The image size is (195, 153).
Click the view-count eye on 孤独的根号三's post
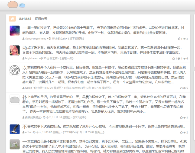click(x=184, y=118)
